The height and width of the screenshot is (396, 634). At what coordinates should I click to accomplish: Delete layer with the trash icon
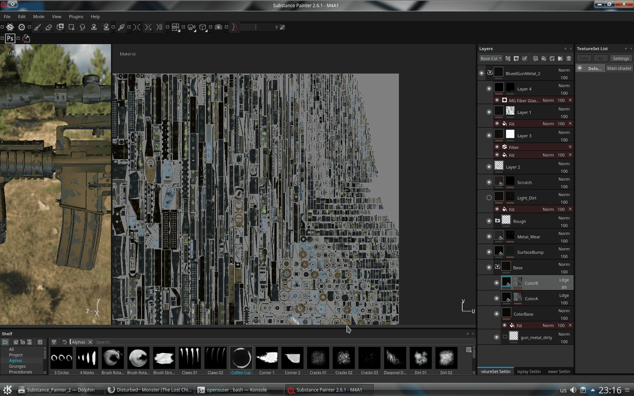(x=569, y=58)
